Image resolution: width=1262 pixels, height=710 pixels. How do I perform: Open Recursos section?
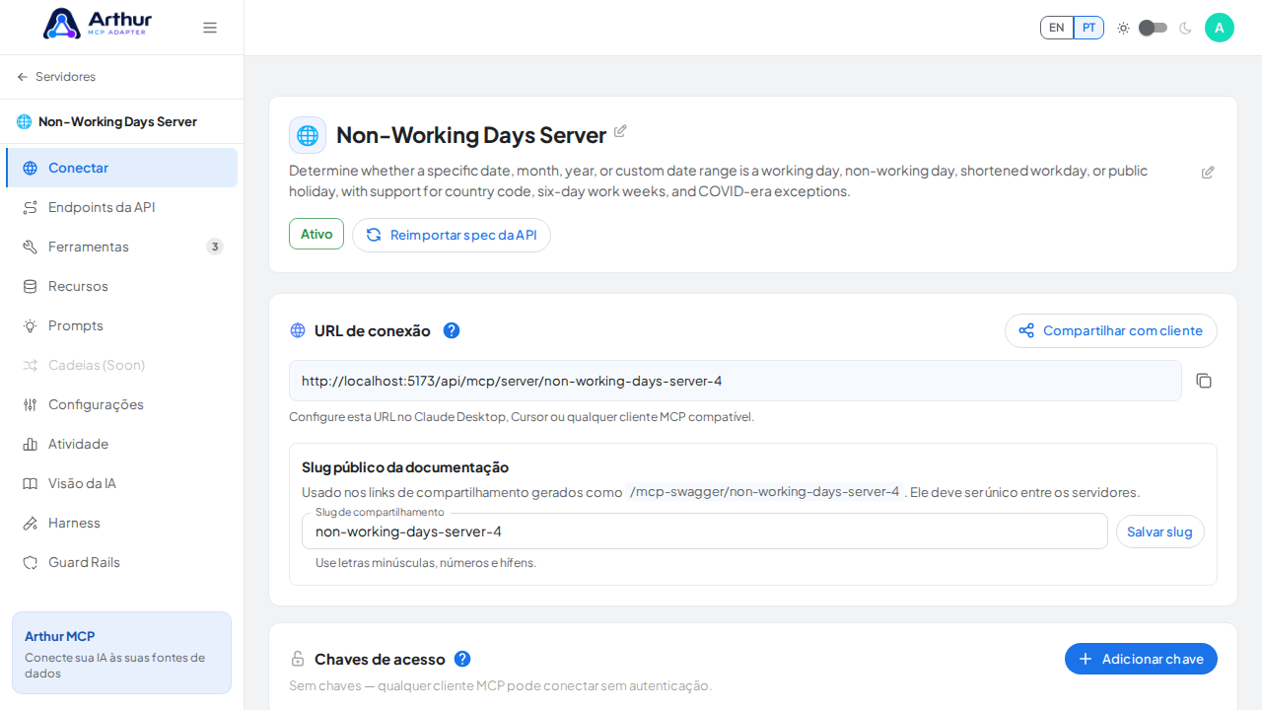tap(121, 286)
